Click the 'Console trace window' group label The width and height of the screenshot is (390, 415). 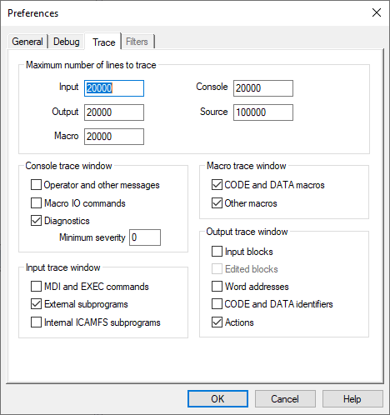coord(68,166)
